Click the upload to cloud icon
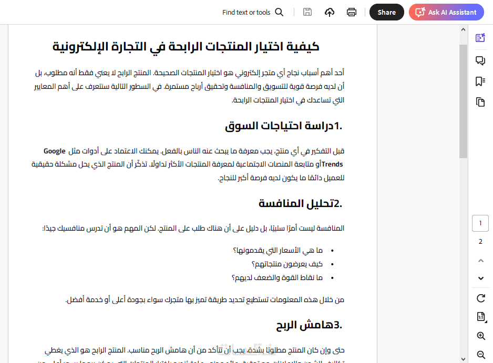493x363 pixels. click(329, 12)
